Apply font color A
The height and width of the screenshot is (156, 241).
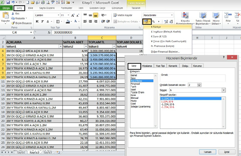(75, 21)
